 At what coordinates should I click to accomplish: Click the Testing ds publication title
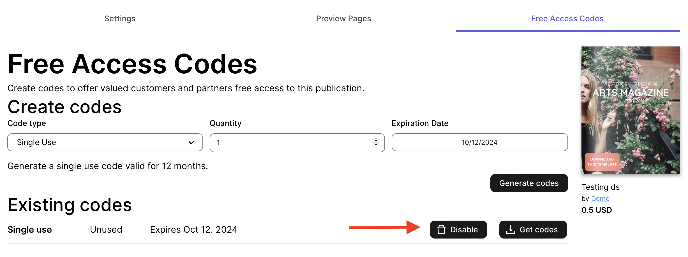pos(600,187)
